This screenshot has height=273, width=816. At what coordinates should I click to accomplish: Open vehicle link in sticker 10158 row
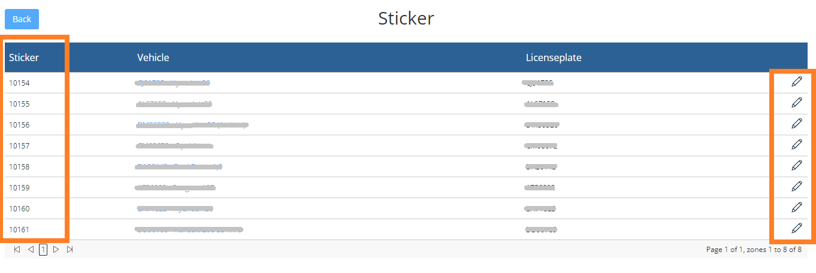(x=179, y=166)
